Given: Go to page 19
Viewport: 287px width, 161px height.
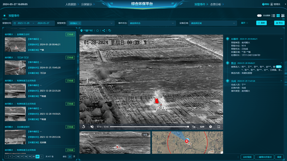Looking at the screenshot, I should click(30, 156).
